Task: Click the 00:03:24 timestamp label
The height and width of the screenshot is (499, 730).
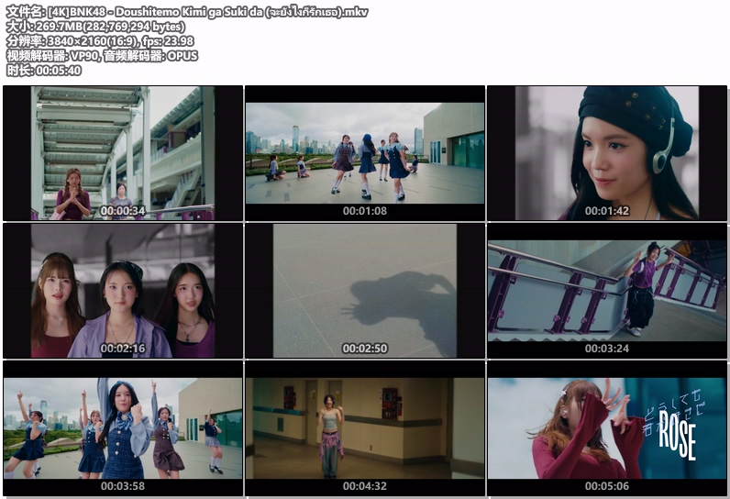Action: [607, 349]
